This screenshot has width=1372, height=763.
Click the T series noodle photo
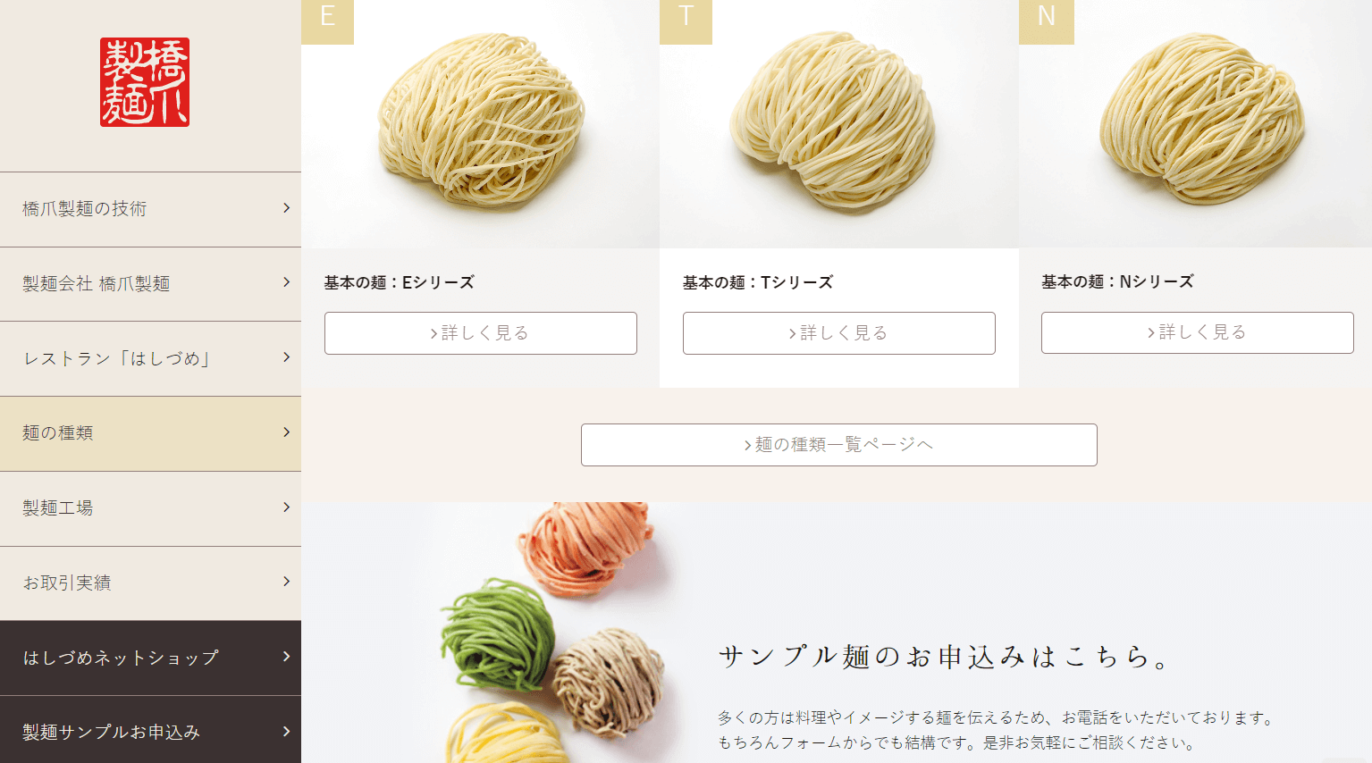coord(839,123)
